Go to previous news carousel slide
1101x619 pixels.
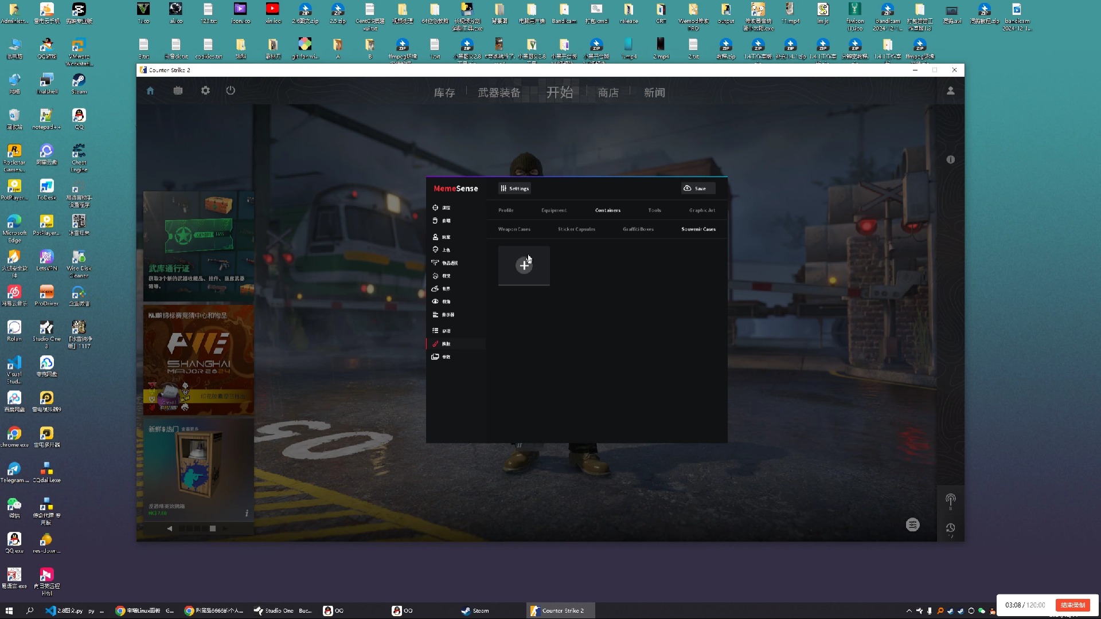[170, 528]
